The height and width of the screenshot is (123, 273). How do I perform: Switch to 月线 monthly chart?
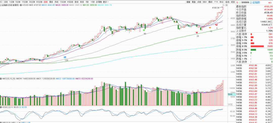56,2
